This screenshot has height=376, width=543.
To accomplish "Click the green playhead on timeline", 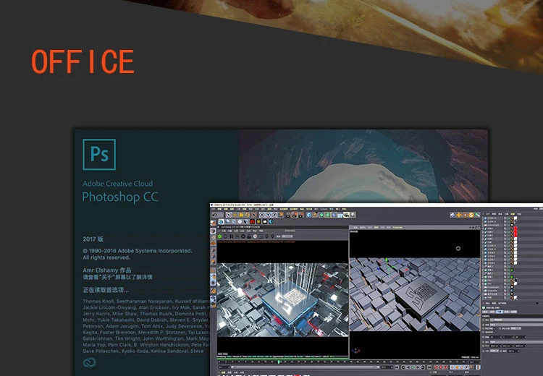I will pos(279,362).
